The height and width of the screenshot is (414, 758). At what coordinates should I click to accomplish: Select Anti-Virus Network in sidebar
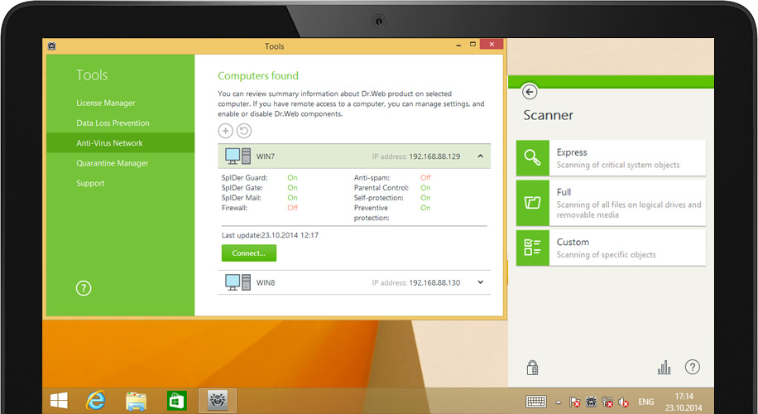pyautogui.click(x=120, y=143)
